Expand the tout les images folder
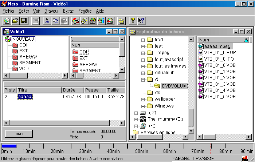The height and width of the screenshot is (162, 255). tap(143, 66)
